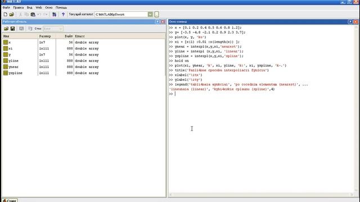
Task: Open the Окно menu
Action: pyautogui.click(x=49, y=7)
